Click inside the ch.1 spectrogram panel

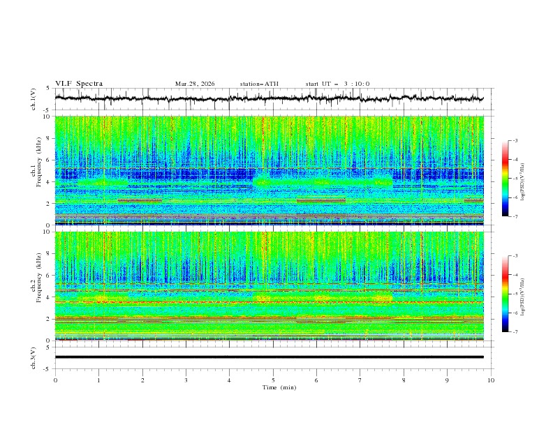[x=269, y=170]
